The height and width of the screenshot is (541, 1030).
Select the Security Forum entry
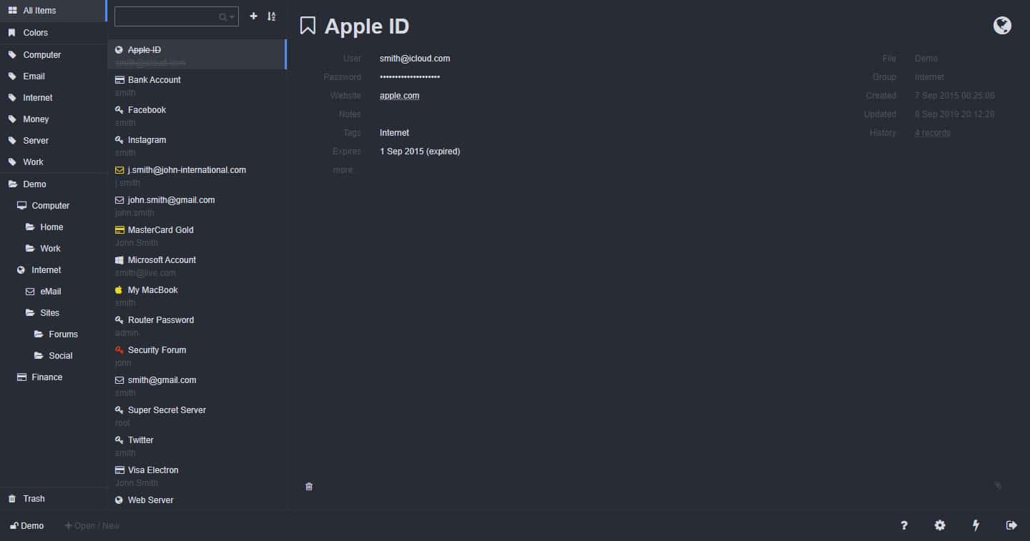coord(197,354)
